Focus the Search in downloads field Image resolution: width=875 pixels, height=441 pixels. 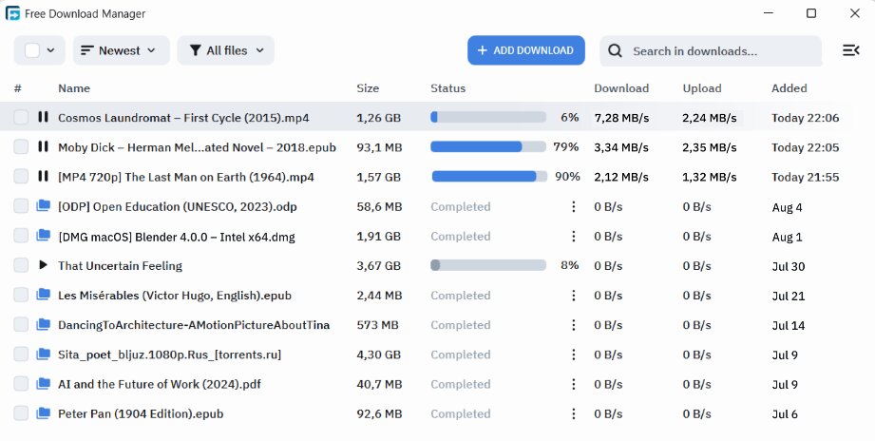722,50
